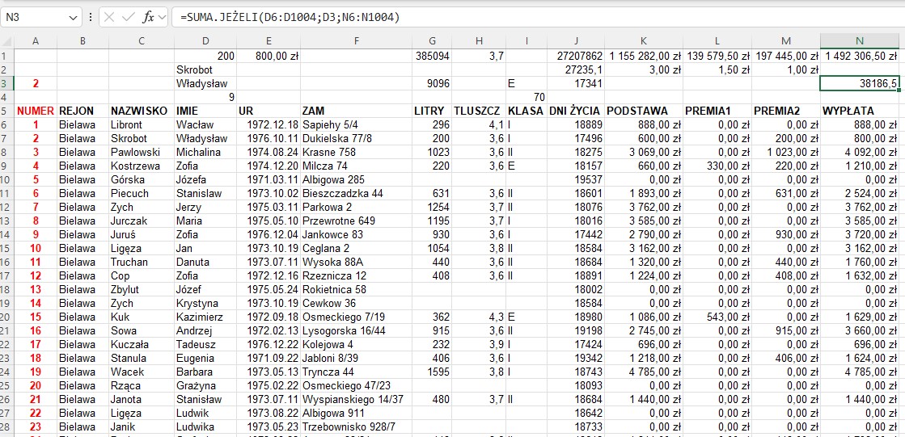Click inside the SUMA.JEŻELI formula text
The image size is (905, 437).
click(290, 17)
